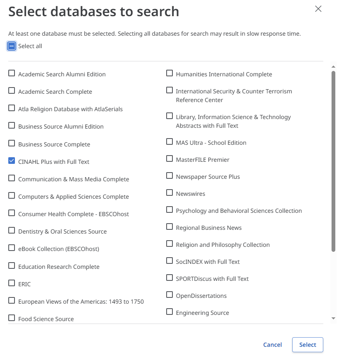
Task: Select Business Source Complete checkbox
Action: (12, 144)
